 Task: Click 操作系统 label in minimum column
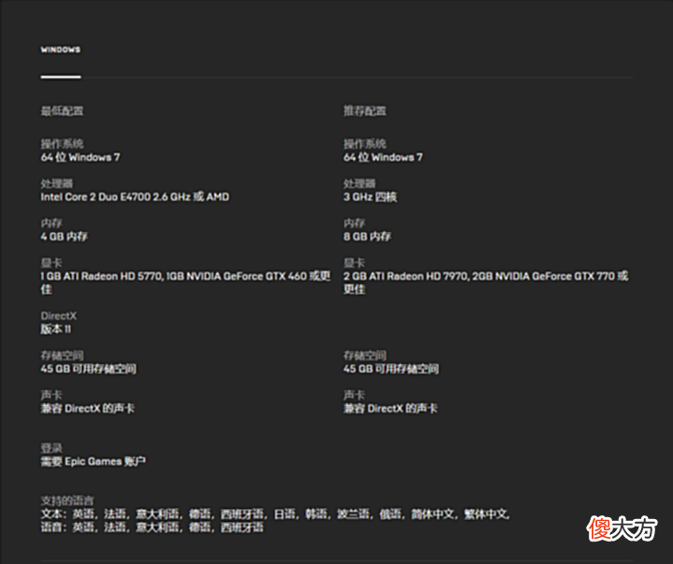[62, 144]
